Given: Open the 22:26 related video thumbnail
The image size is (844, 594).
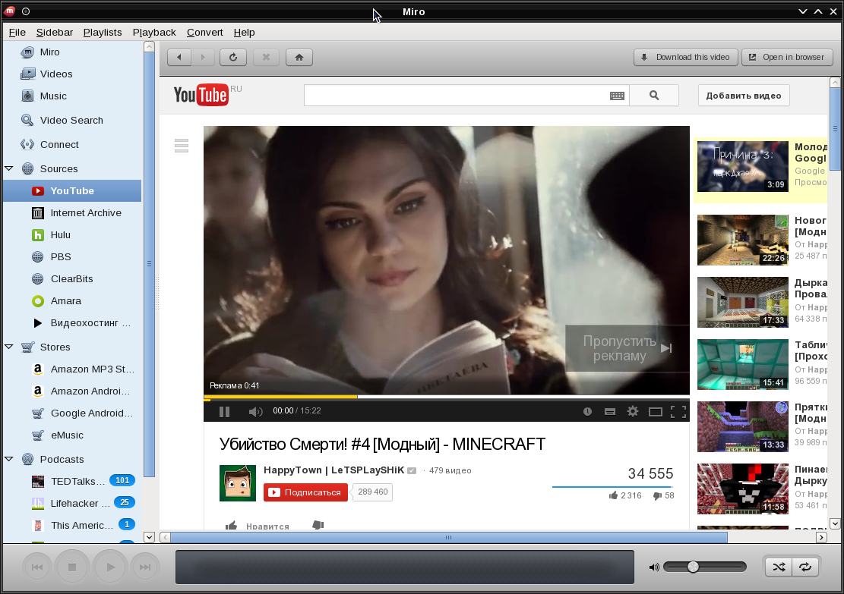Looking at the screenshot, I should tap(743, 240).
